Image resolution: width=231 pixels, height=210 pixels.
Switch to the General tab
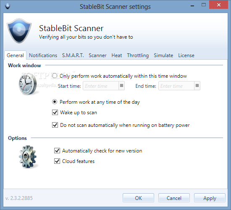point(15,55)
